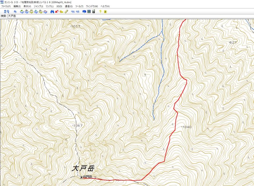The height and width of the screenshot is (186, 254).
Task: Open the ファイル(F) menu
Action: (x=6, y=6)
